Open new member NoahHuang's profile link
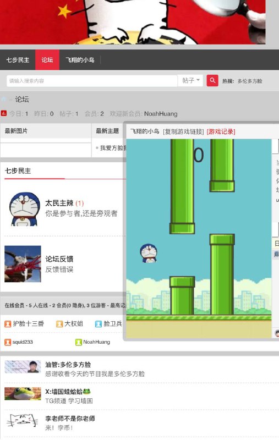 [x=161, y=114]
